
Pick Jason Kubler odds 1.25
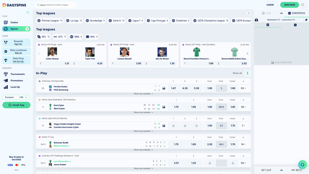pyautogui.click(x=193, y=163)
